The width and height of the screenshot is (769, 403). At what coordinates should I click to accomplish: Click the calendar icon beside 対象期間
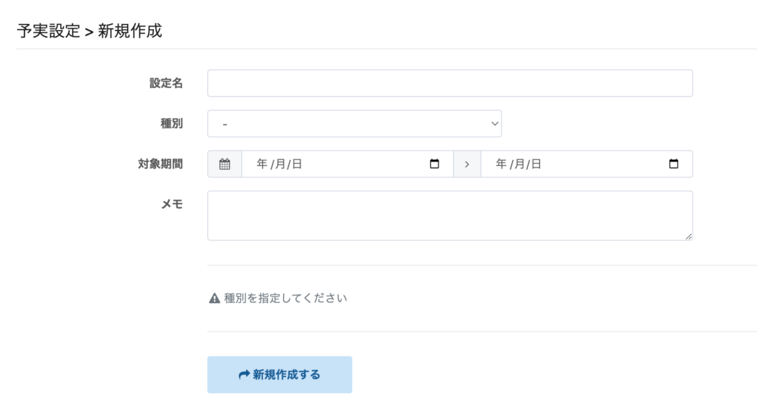[225, 164]
